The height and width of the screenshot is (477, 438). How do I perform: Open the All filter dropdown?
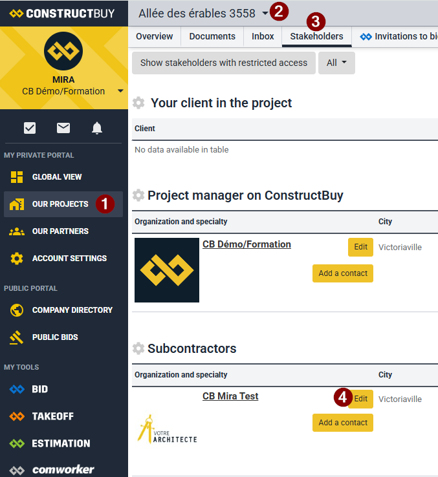click(x=336, y=63)
